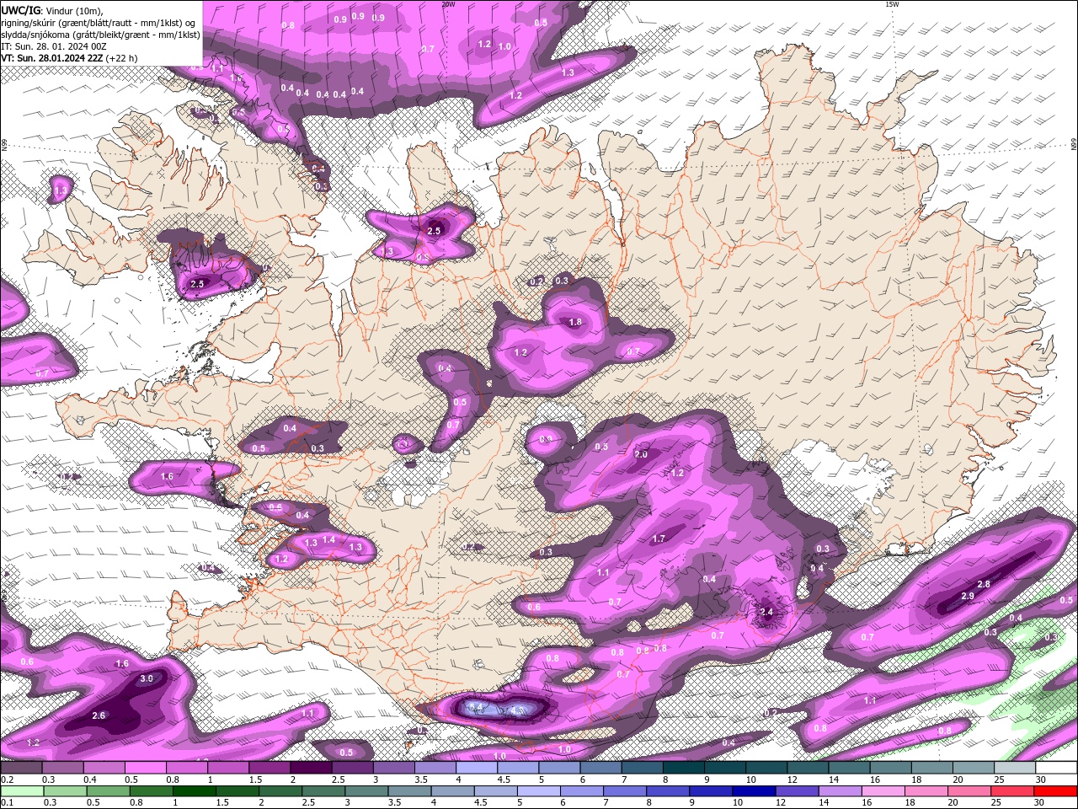
Task: Click the bright red swatch labeled 30 in bottom legend row
Action: pos(1055,791)
